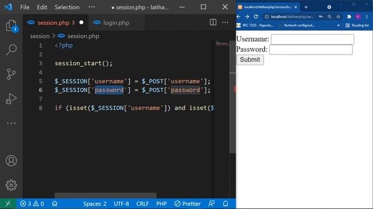Open the Run and Debug view

11,99
